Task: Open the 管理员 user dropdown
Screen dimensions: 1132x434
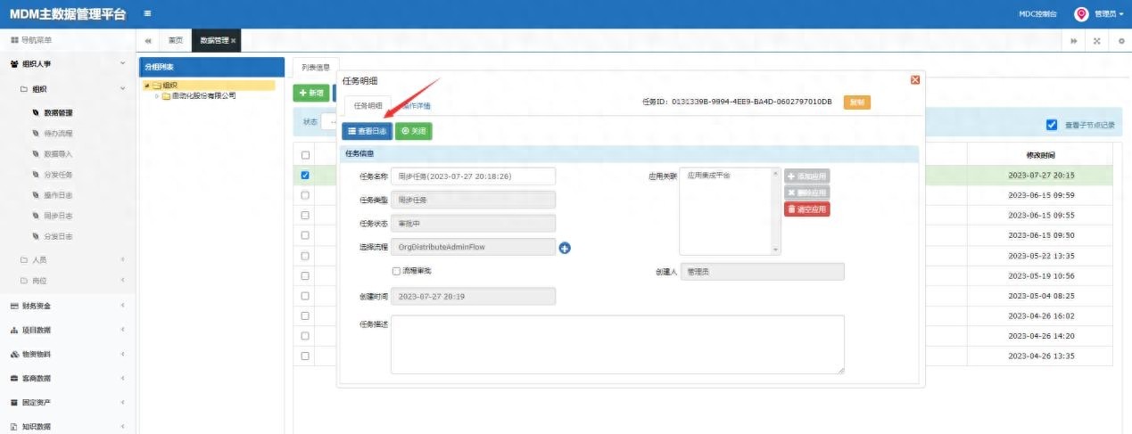Action: 1109,14
